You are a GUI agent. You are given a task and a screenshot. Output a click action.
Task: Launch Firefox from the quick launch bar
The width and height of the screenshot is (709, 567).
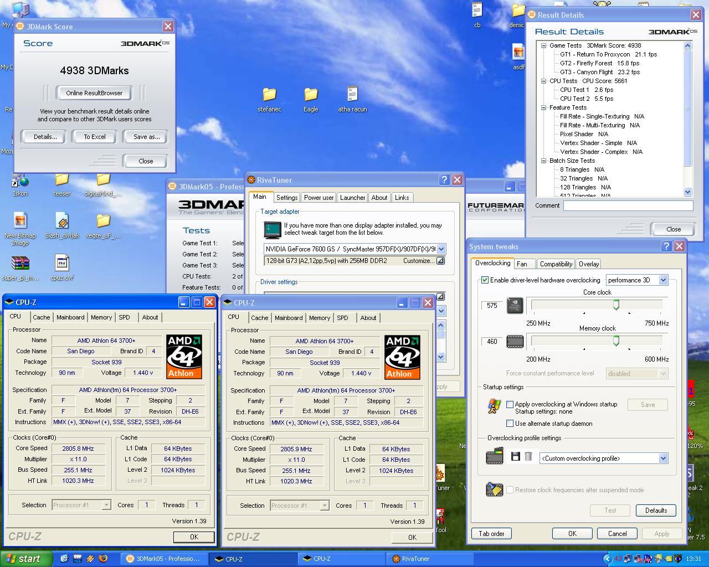(103, 559)
